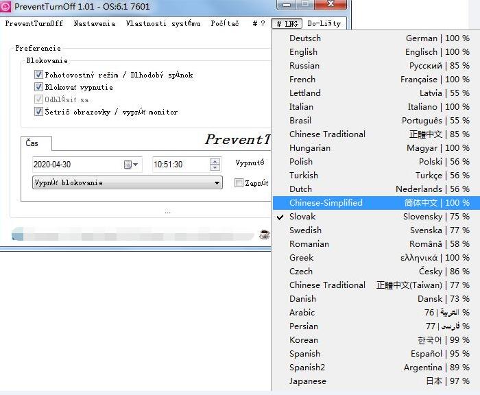Select Czech Česky language

(x=376, y=272)
